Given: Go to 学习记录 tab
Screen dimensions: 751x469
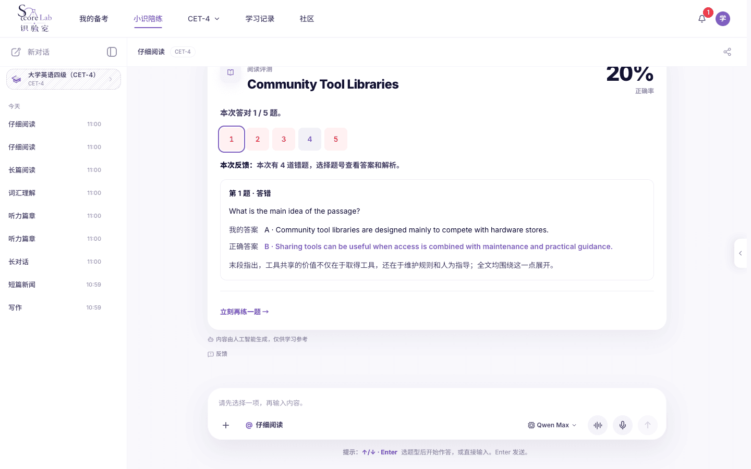Looking at the screenshot, I should [x=260, y=19].
